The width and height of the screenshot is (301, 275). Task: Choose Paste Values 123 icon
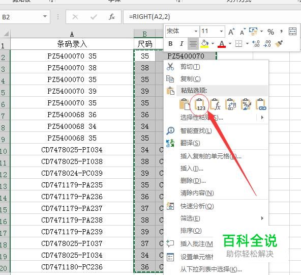[x=199, y=104]
